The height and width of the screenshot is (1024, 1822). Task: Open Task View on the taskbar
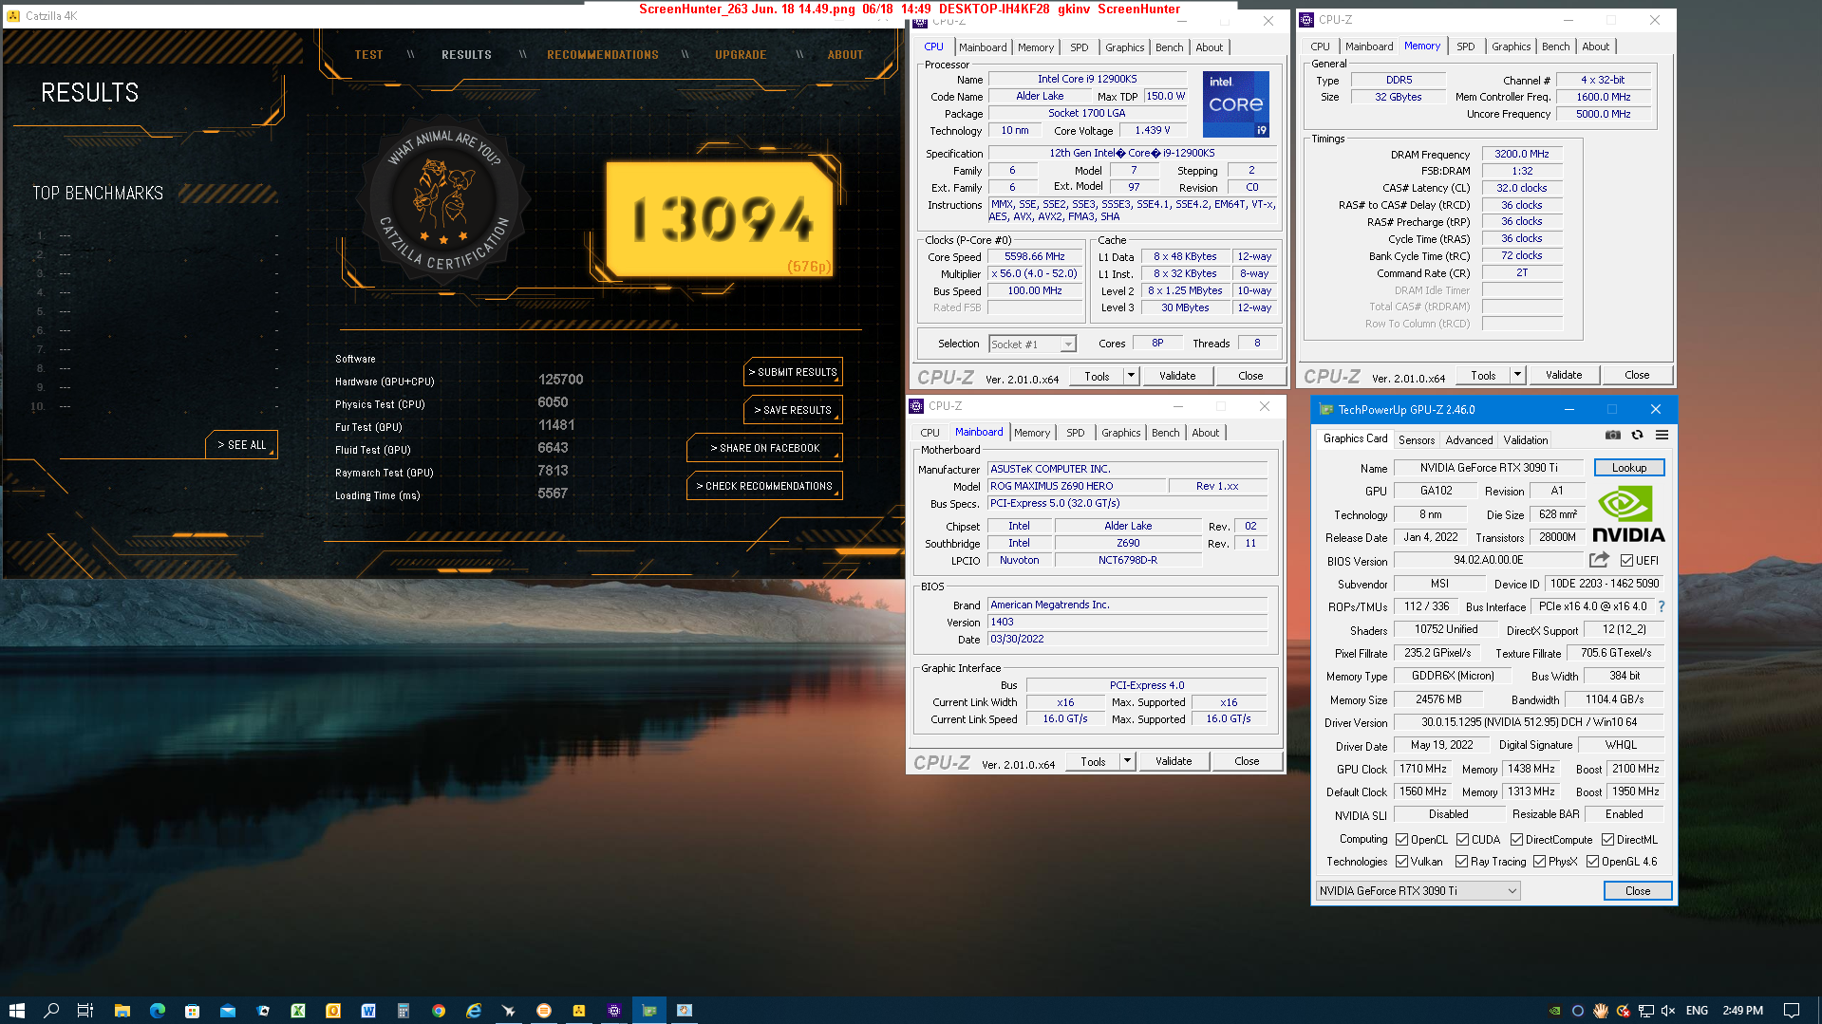click(85, 1011)
